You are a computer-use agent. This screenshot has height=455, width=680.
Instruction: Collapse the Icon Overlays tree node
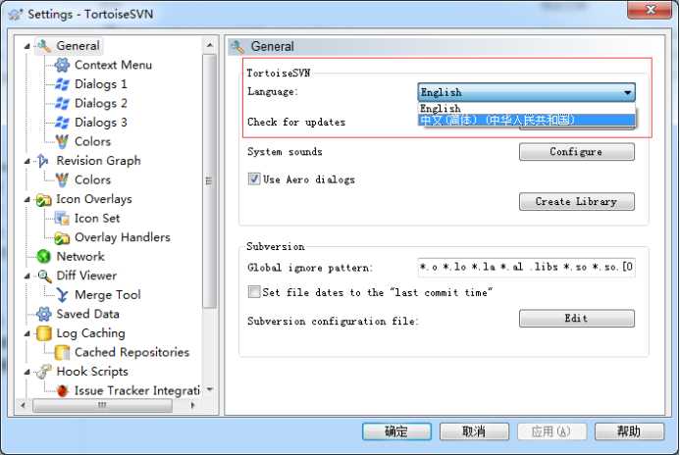click(x=26, y=200)
